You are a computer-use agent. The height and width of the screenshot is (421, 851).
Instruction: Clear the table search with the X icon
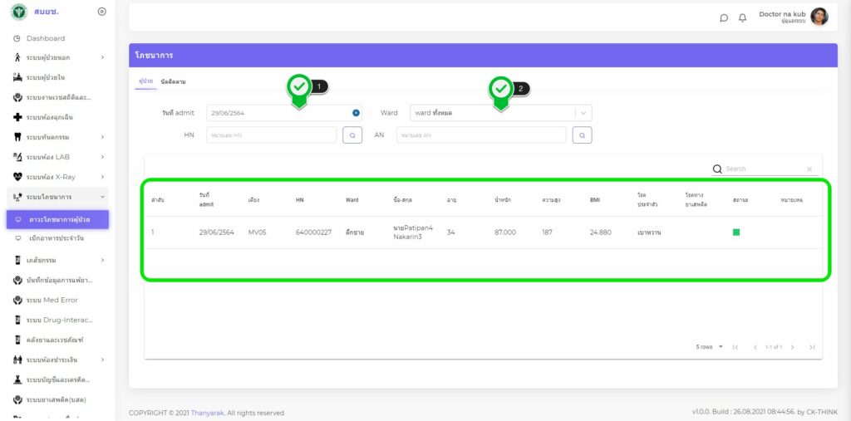809,169
